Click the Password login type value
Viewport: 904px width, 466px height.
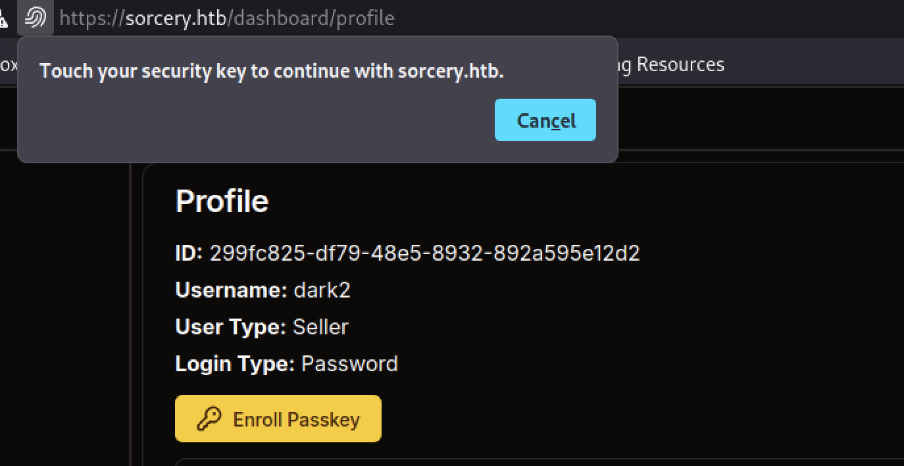click(349, 364)
